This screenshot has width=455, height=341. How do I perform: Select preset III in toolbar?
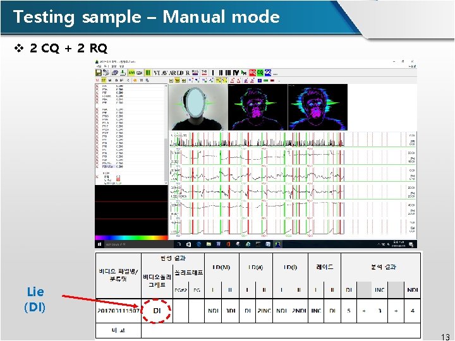tap(228, 73)
